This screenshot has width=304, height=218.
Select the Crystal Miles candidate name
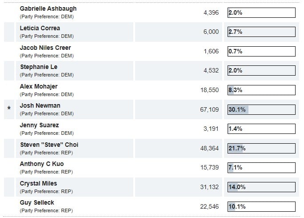pos(38,183)
